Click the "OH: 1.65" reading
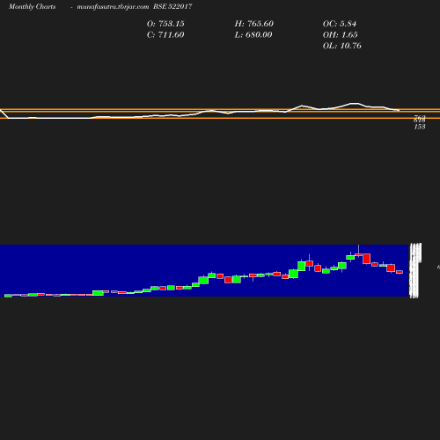 [x=340, y=35]
